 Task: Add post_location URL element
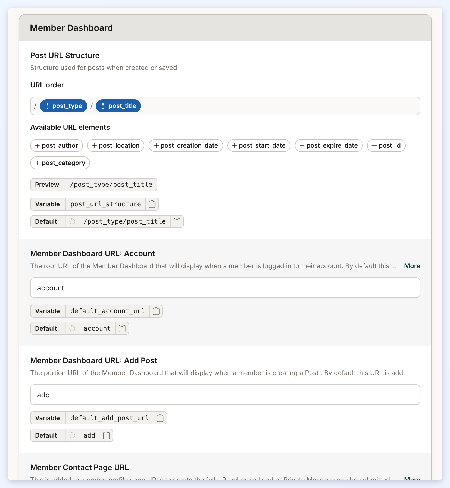click(116, 145)
